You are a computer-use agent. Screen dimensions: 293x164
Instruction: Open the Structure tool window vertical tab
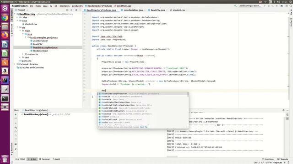(12, 30)
